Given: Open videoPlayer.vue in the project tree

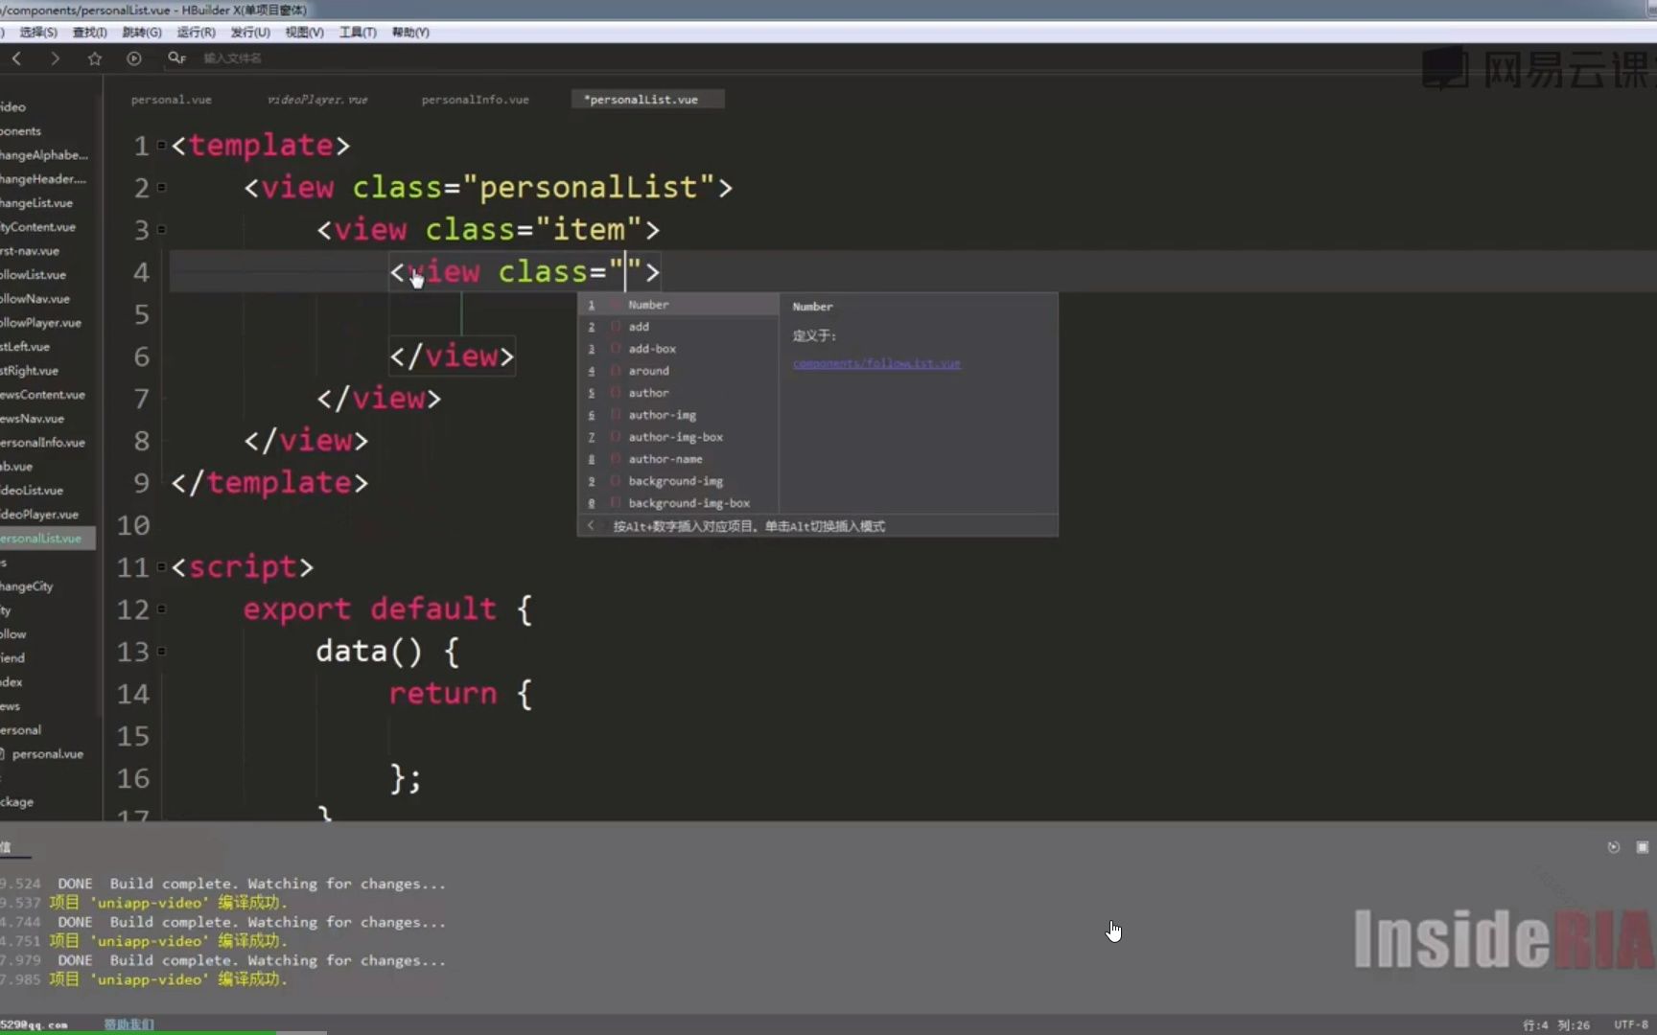Looking at the screenshot, I should click(41, 515).
